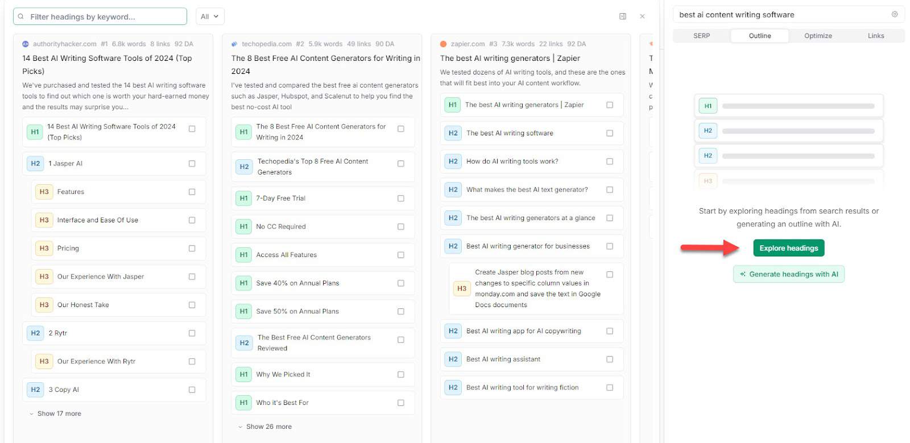Open the All filter dropdown

pos(210,16)
